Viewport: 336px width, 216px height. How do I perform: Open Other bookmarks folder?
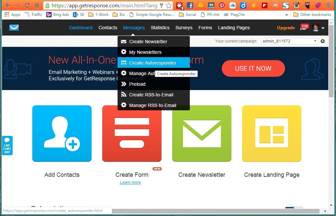pos(312,15)
